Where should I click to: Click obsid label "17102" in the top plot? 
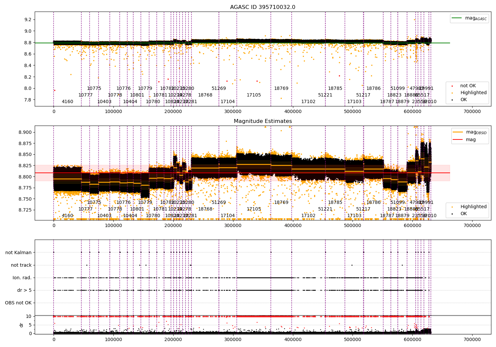[x=309, y=102]
